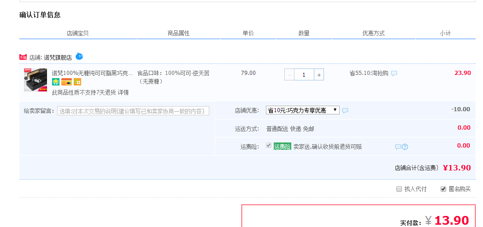Image resolution: width=483 pixels, height=227 pixels.
Task: Click the 匿名购买 label text
Action: point(459,189)
